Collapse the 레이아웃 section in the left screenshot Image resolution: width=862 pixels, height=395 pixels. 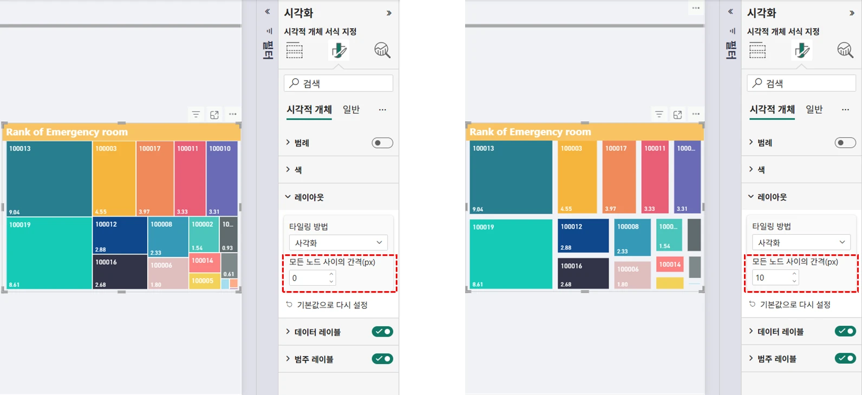(309, 198)
